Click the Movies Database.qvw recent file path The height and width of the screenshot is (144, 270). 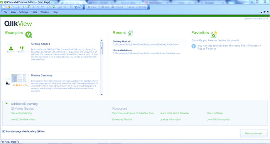[x=146, y=53]
